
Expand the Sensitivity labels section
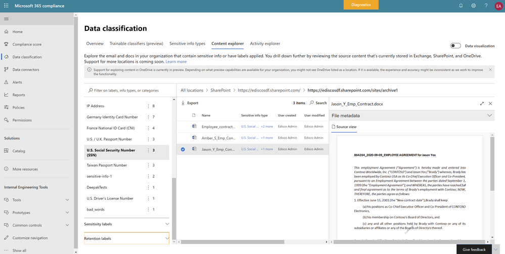click(126, 224)
